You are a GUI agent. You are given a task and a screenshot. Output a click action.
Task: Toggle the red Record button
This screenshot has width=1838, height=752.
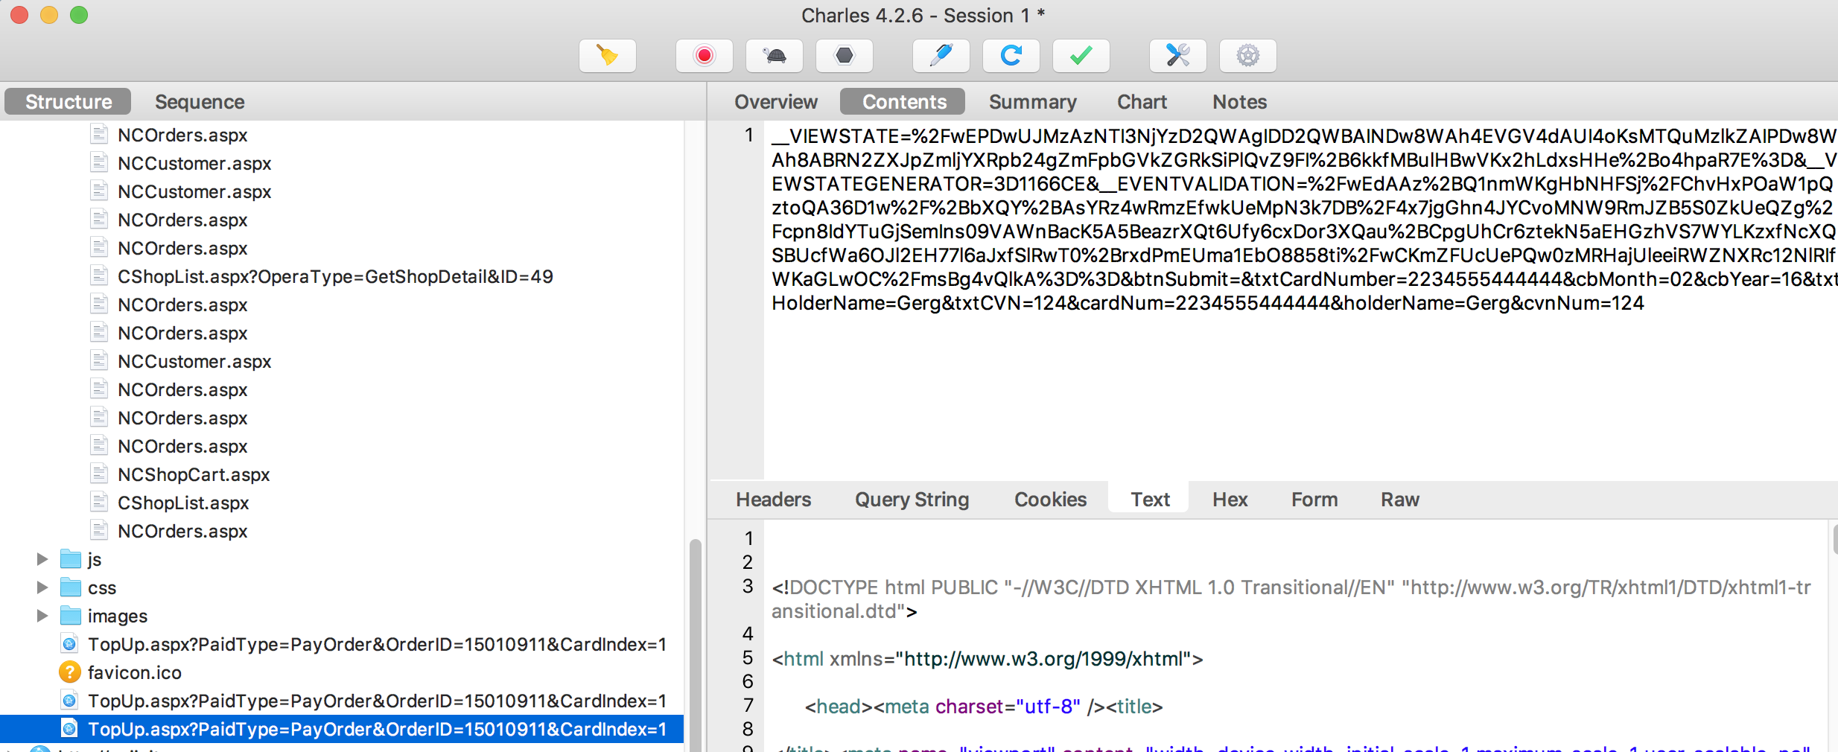704,56
